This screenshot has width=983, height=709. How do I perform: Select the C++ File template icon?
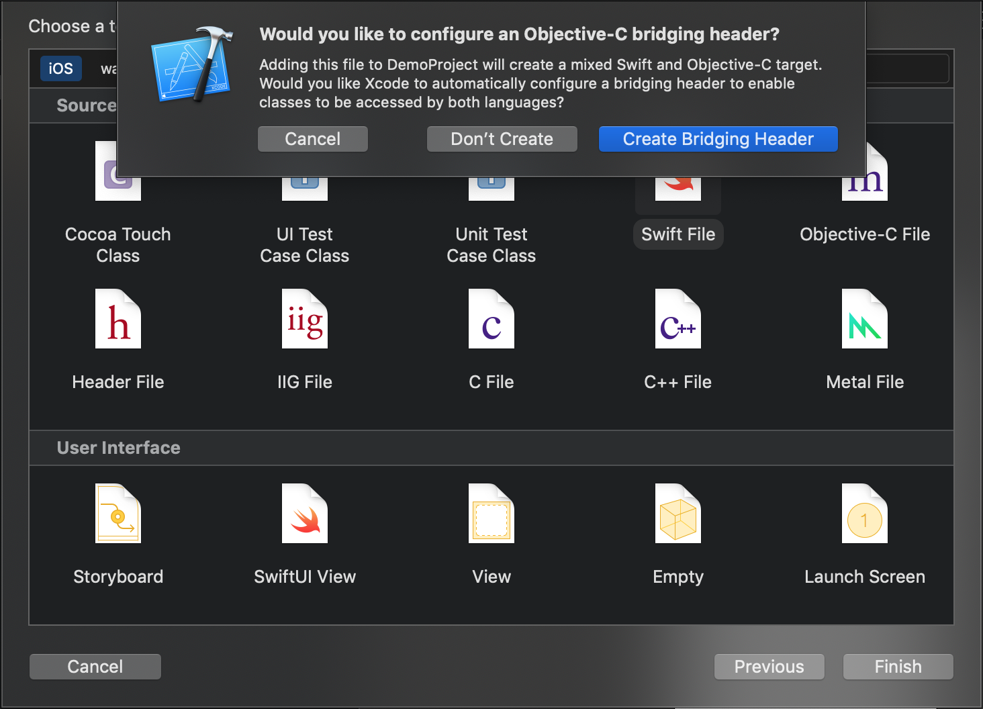[x=678, y=319]
